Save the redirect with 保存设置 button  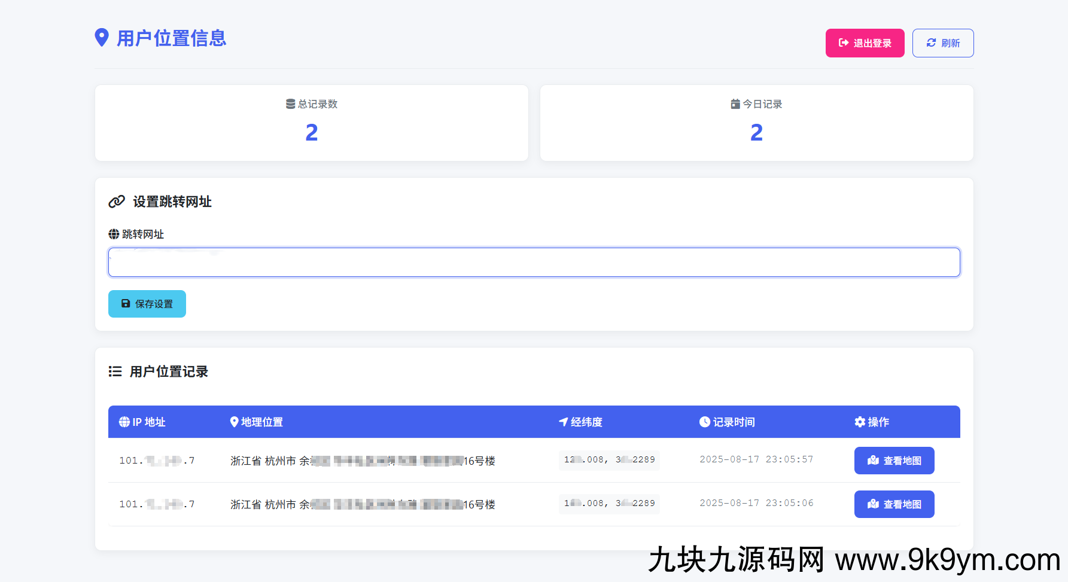click(x=147, y=304)
